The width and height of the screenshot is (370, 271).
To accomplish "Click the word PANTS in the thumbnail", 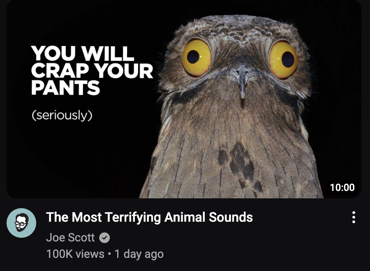I will coord(66,87).
